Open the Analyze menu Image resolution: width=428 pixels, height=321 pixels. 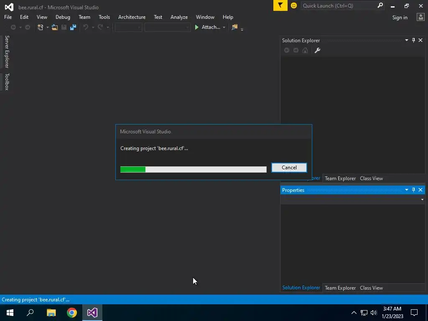click(179, 17)
